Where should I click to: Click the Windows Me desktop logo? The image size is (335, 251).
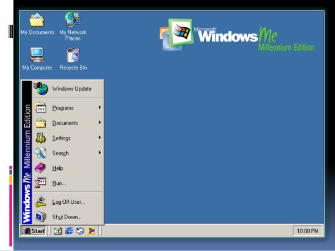click(236, 36)
